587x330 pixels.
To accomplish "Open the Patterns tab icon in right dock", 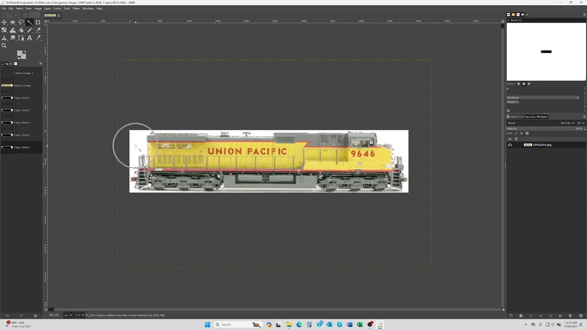I will (x=513, y=15).
